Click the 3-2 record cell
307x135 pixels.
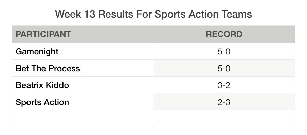(x=224, y=85)
